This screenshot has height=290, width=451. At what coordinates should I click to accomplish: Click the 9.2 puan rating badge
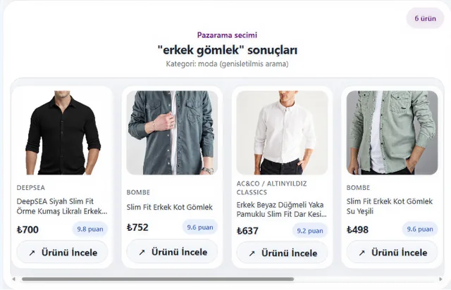tap(310, 230)
